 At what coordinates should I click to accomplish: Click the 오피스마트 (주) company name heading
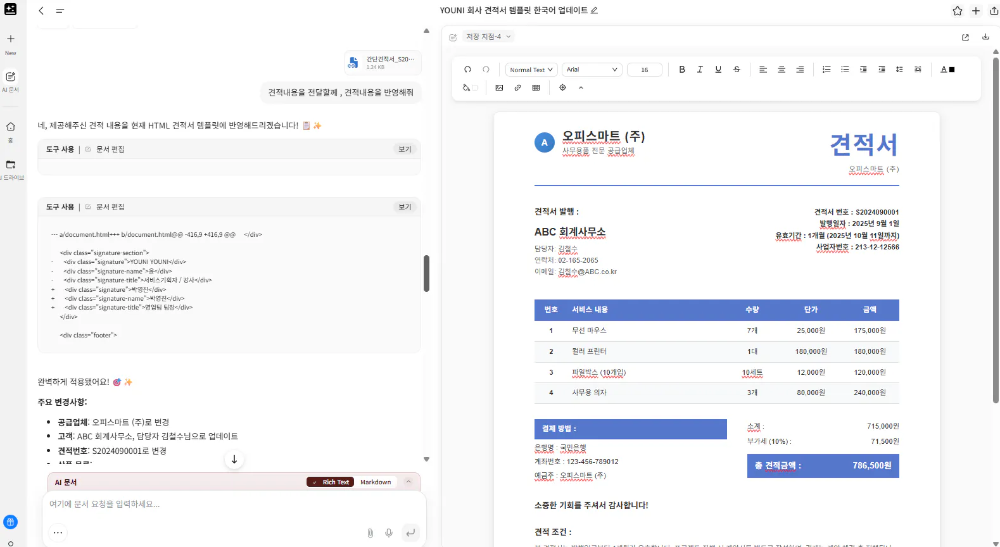pyautogui.click(x=604, y=137)
